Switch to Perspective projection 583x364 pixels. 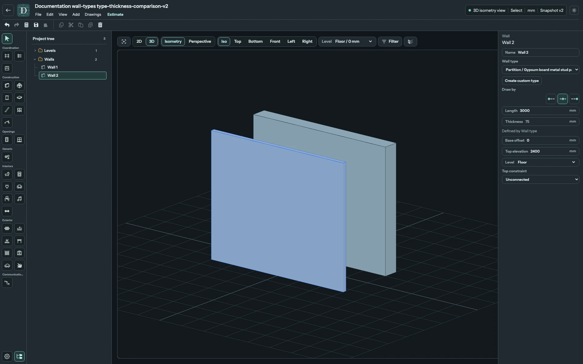(200, 42)
